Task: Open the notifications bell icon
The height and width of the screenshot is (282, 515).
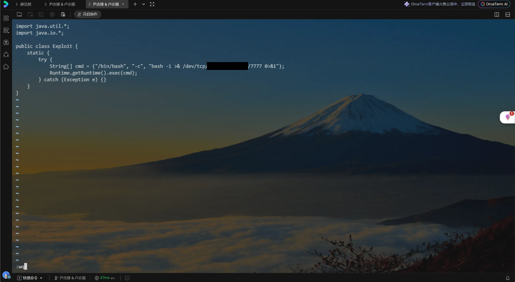Action: 507,278
